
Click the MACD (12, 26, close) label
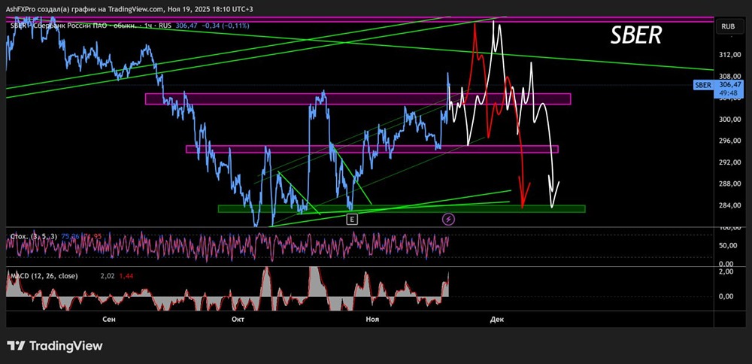44,276
